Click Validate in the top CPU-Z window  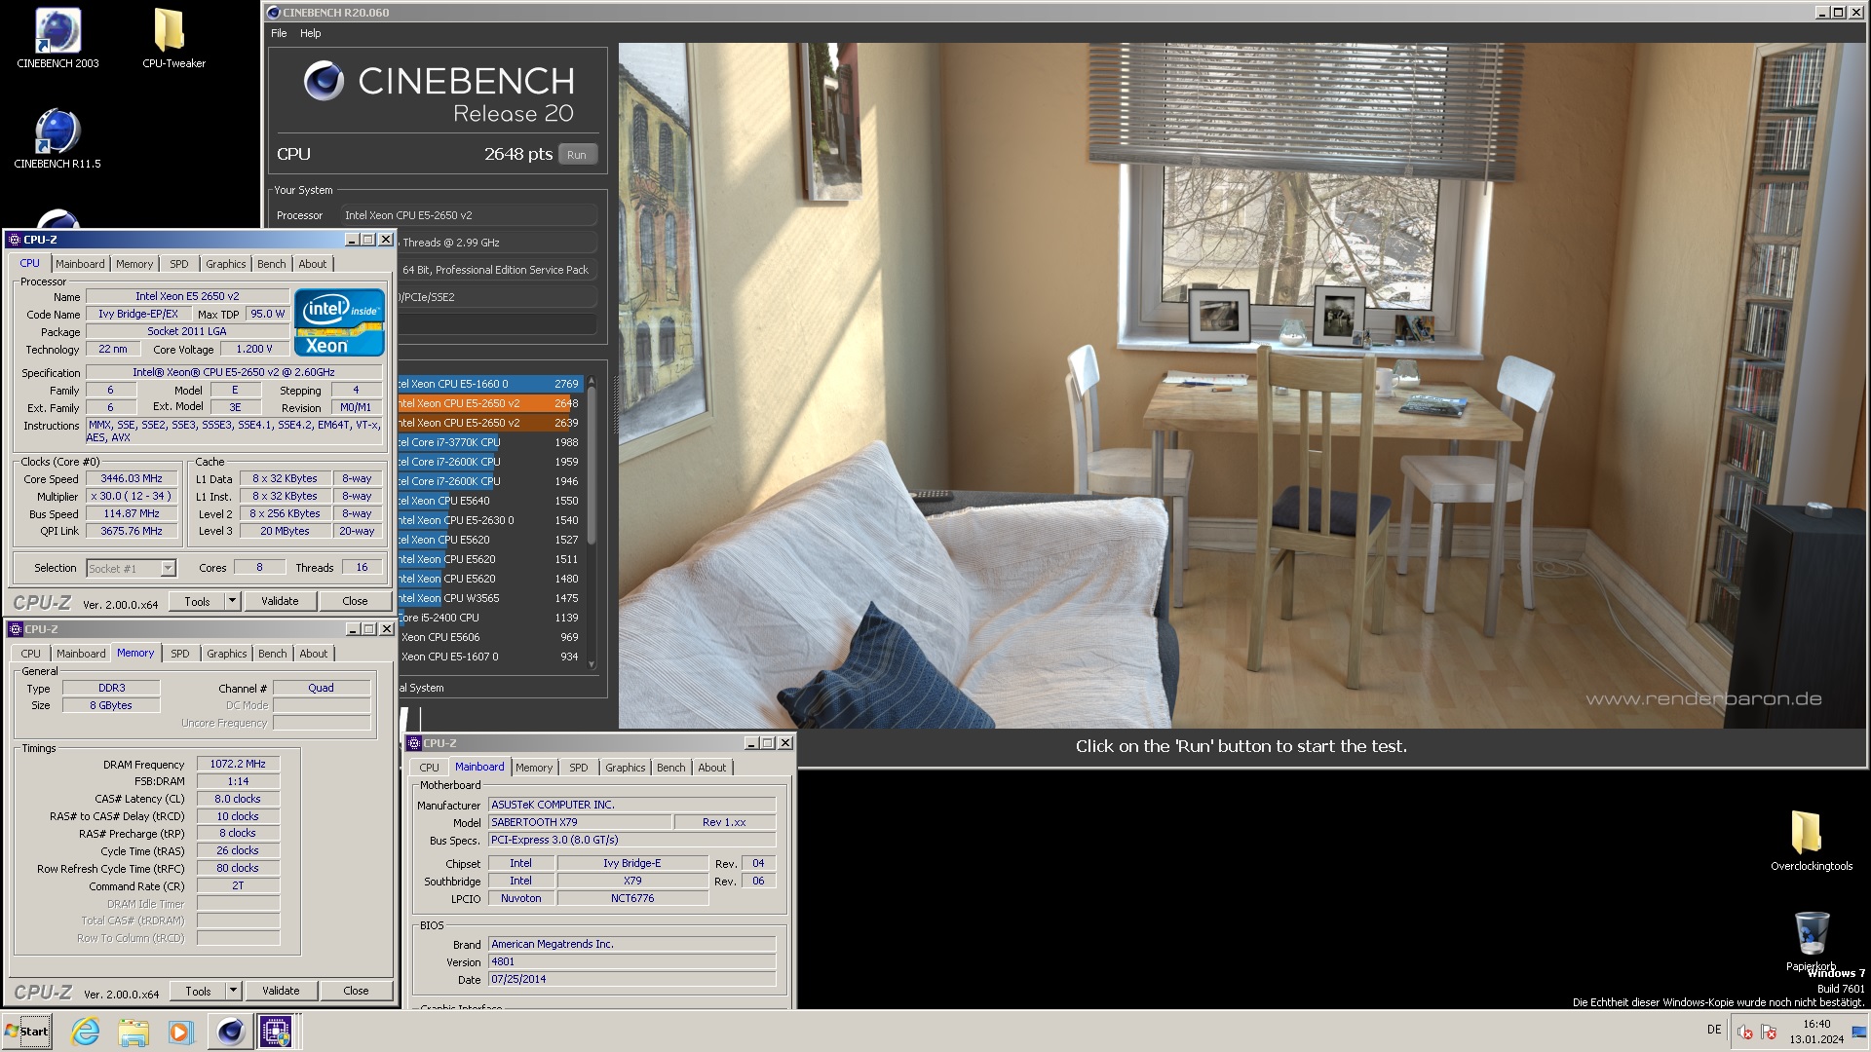tap(280, 601)
